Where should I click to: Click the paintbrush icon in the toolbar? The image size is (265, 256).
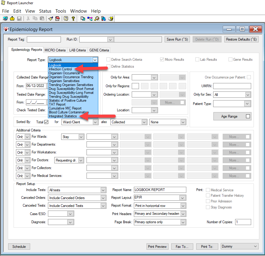pos(50,19)
